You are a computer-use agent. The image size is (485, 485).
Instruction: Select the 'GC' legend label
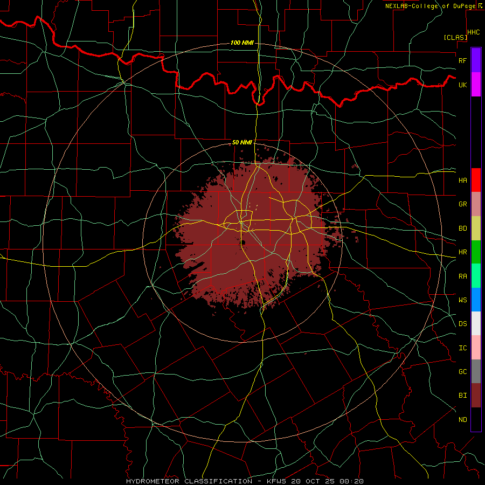point(462,371)
